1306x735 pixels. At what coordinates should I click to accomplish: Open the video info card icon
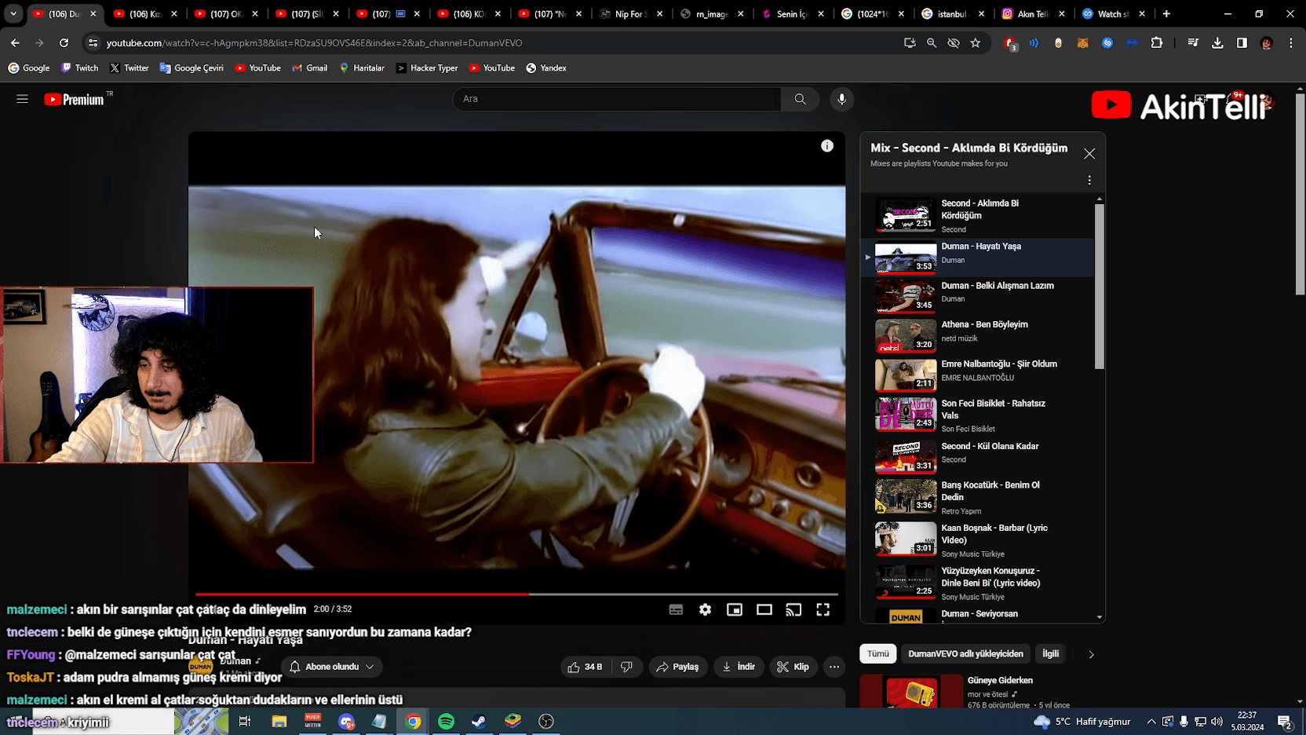(x=827, y=146)
